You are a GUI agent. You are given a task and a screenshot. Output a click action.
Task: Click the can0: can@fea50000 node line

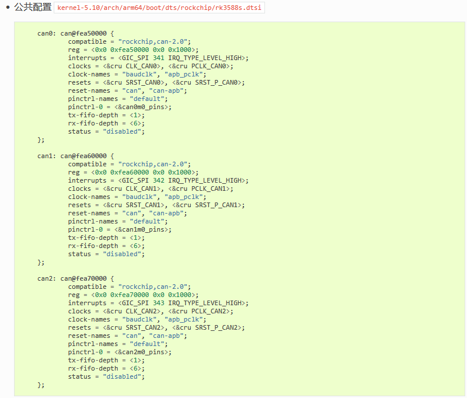pos(76,33)
